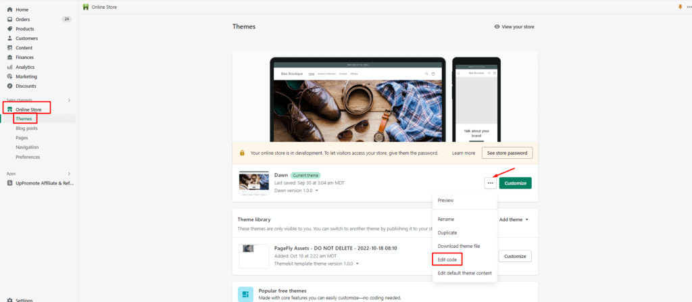Select Edit code from the menu
This screenshot has height=302, width=692.
tap(447, 259)
